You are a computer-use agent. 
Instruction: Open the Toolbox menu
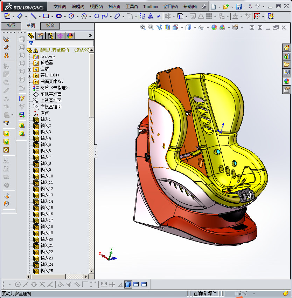point(151,7)
